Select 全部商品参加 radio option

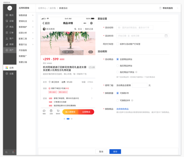click(118, 59)
